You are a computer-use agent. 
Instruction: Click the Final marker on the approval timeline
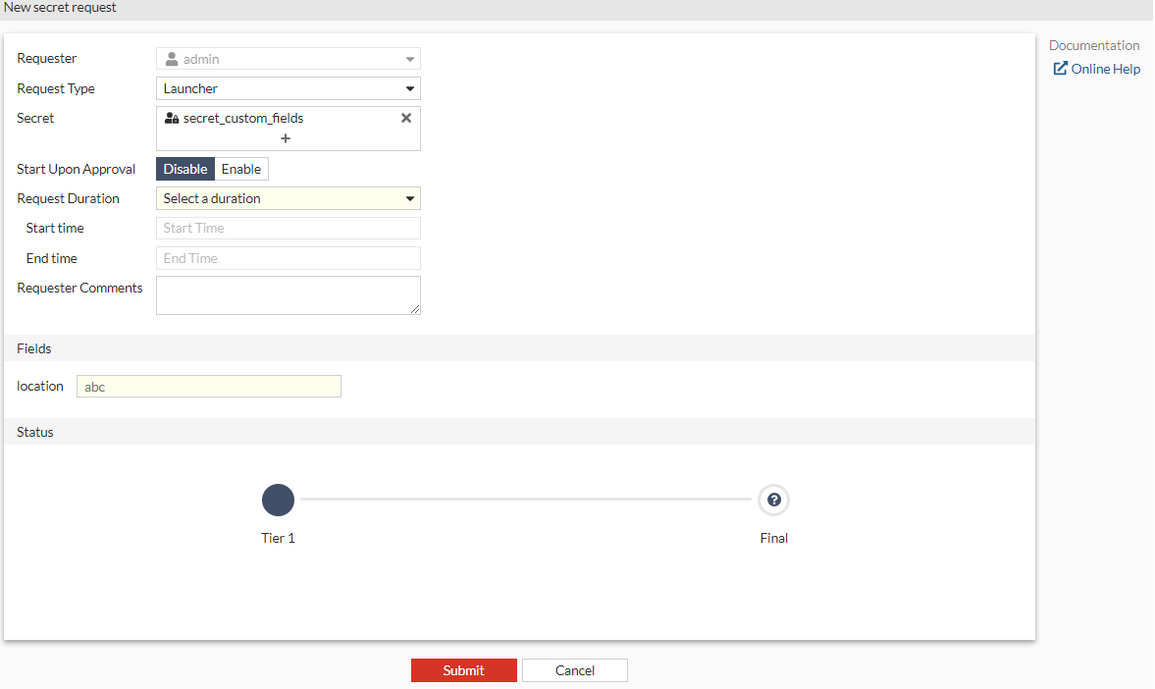pyautogui.click(x=773, y=500)
